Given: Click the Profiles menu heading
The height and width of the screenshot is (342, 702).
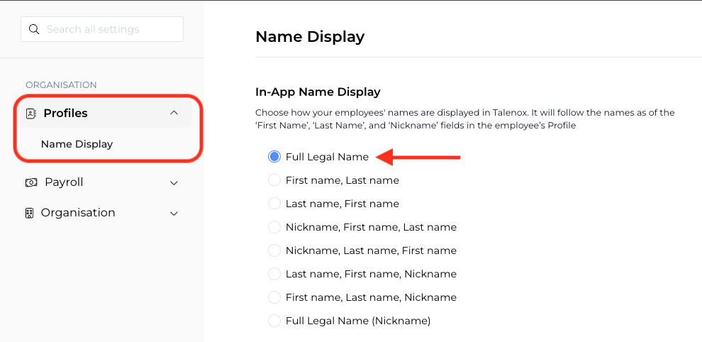Looking at the screenshot, I should (x=65, y=114).
